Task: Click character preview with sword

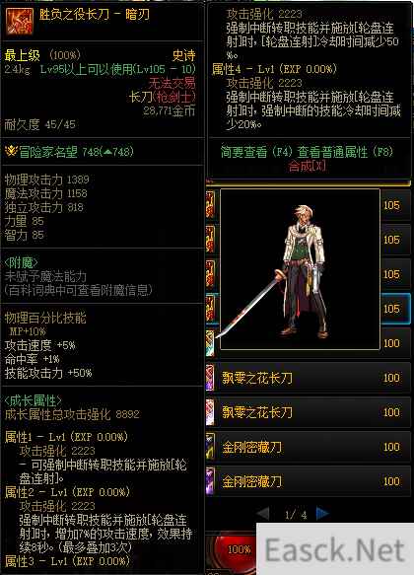Action: (300, 269)
